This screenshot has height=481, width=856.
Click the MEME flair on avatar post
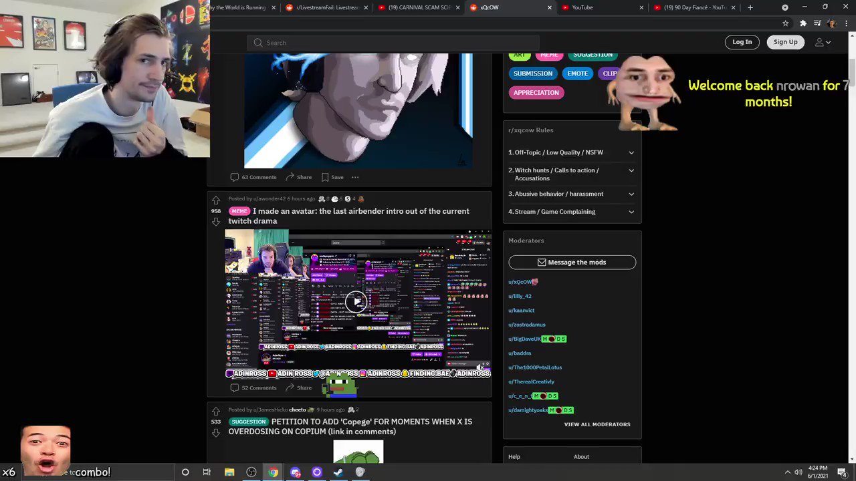pos(239,211)
